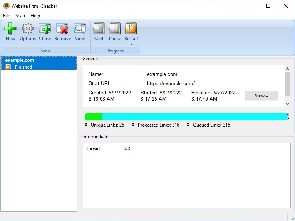Click the New scan icon
The width and height of the screenshot is (295, 221).
[x=10, y=29]
